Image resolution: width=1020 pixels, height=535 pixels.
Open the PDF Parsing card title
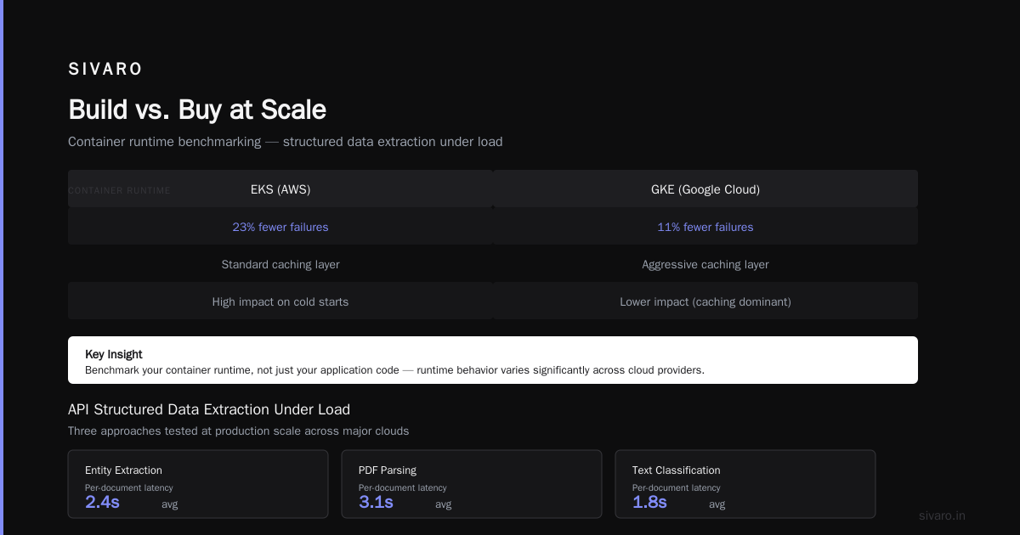tap(388, 470)
